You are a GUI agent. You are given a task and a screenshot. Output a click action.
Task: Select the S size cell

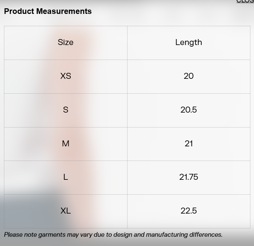click(66, 110)
